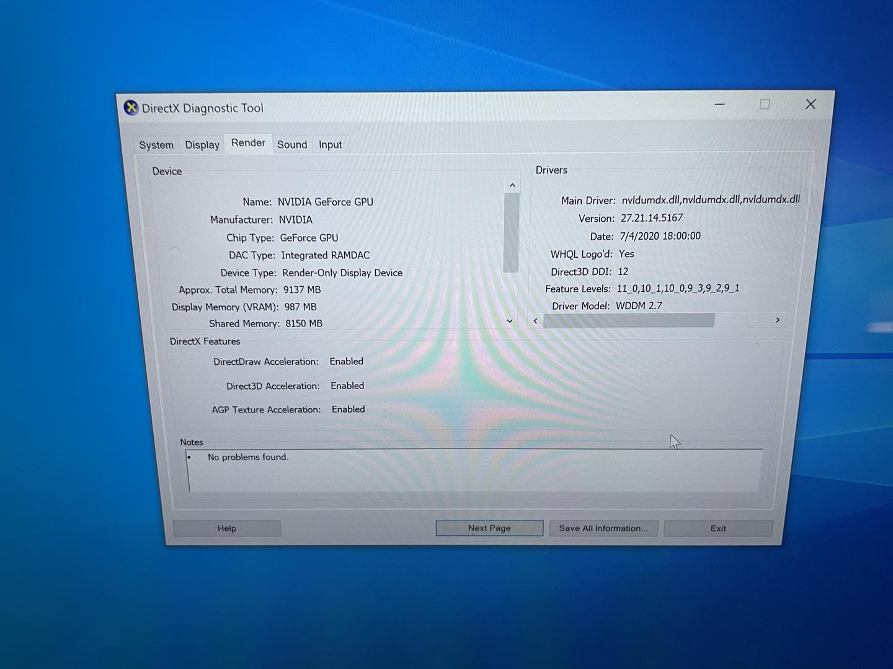
Task: Switch to the System tab
Action: pos(156,145)
